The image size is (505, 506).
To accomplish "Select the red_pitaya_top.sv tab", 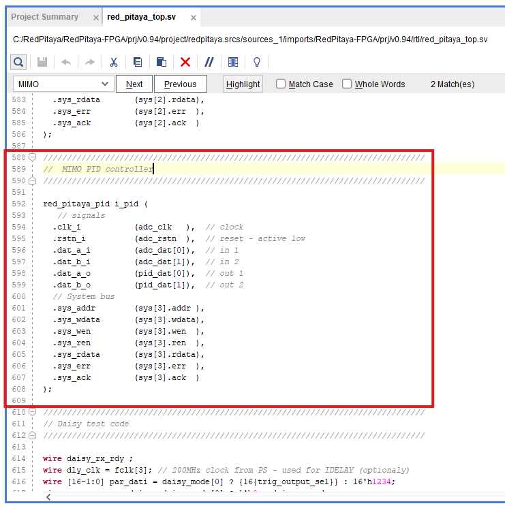I will 142,17.
